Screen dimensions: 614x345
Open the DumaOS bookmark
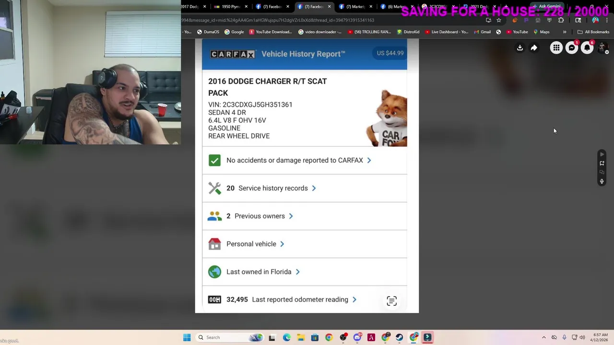tap(208, 32)
